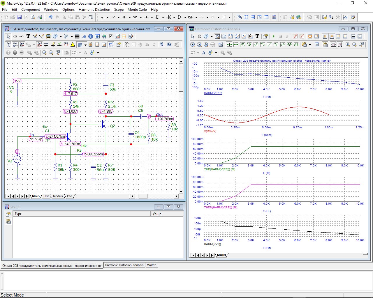Open the calculator from main toolbar

pyautogui.click(x=274, y=17)
